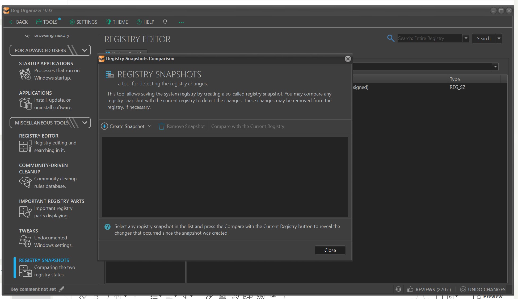Go back using the BACK arrow

(18, 22)
